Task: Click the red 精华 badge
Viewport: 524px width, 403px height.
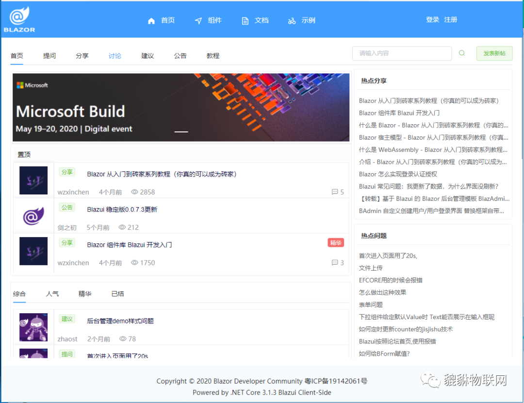Action: coord(336,242)
